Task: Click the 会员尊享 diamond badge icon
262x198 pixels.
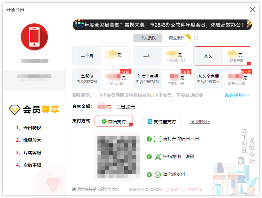Action: (14, 110)
